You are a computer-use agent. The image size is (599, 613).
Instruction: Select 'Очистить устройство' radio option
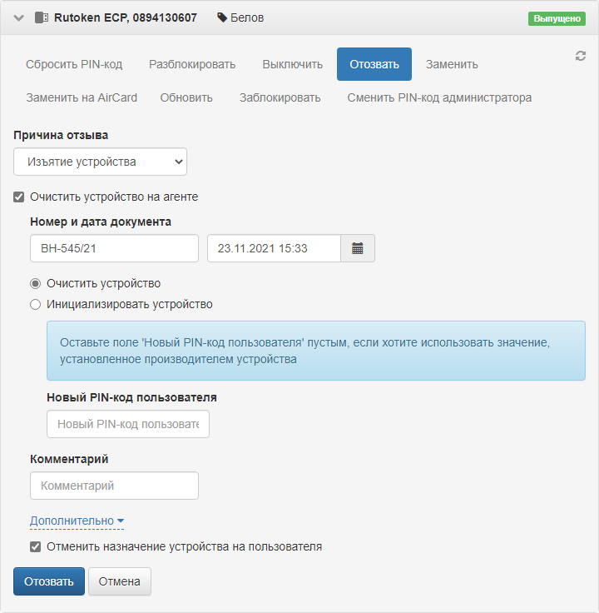36,283
